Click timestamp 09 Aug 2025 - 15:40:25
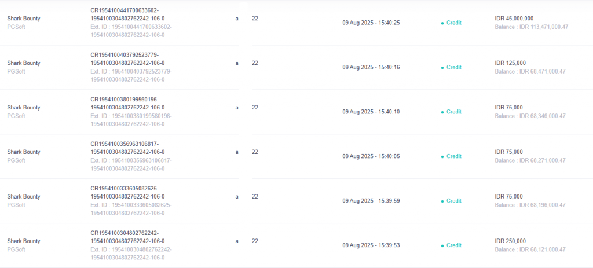Image resolution: width=593 pixels, height=268 pixels. point(371,23)
